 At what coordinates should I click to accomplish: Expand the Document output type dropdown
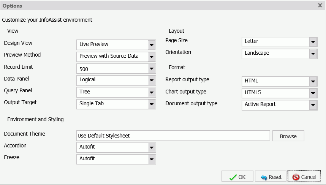pos(279,105)
